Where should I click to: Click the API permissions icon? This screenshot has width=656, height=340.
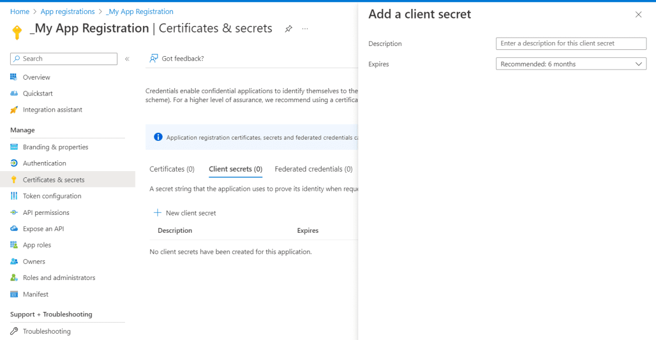(x=14, y=212)
